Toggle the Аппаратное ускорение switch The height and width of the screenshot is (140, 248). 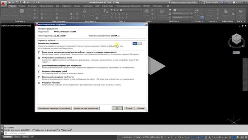click(137, 44)
